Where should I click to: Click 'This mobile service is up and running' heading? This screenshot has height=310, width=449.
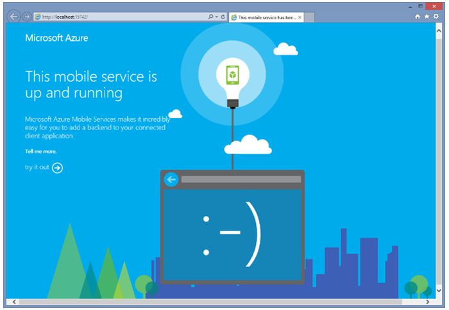(91, 85)
